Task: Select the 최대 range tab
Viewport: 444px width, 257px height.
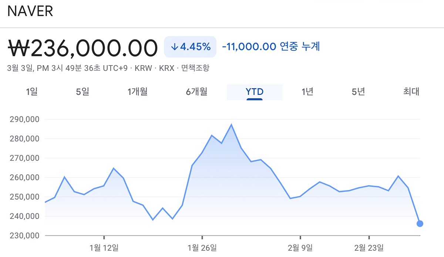Action: [411, 92]
